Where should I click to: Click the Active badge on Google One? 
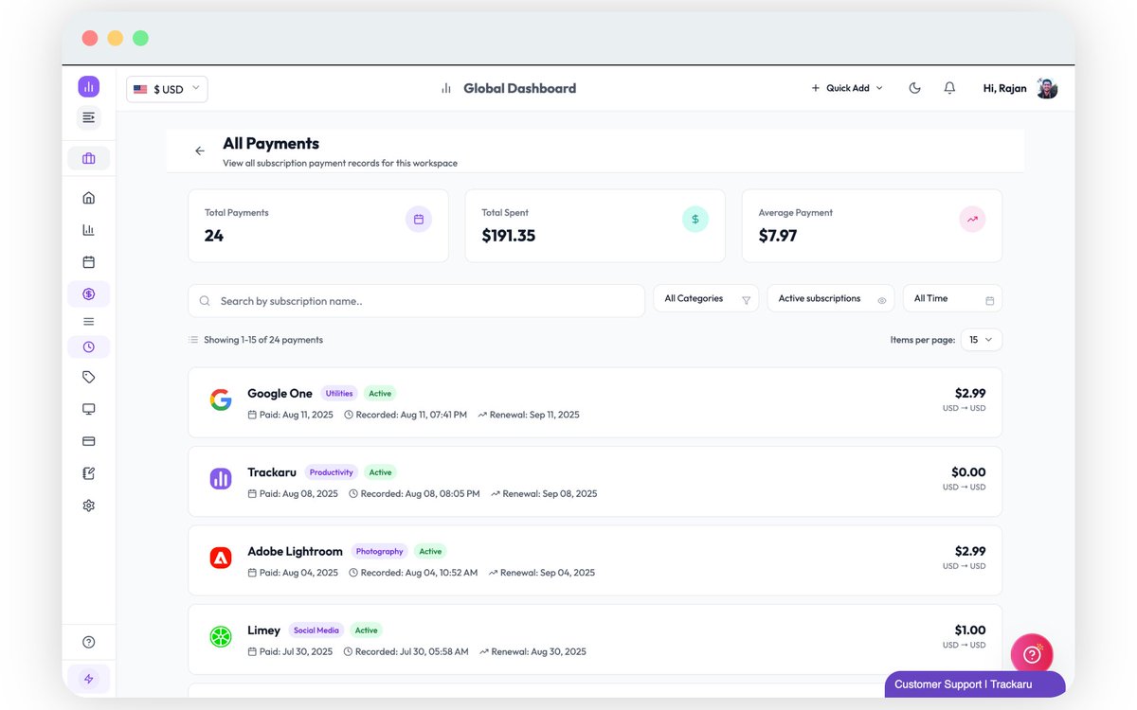(380, 394)
